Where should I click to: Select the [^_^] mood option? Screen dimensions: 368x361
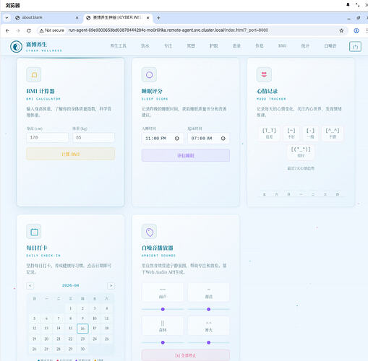tap(333, 133)
